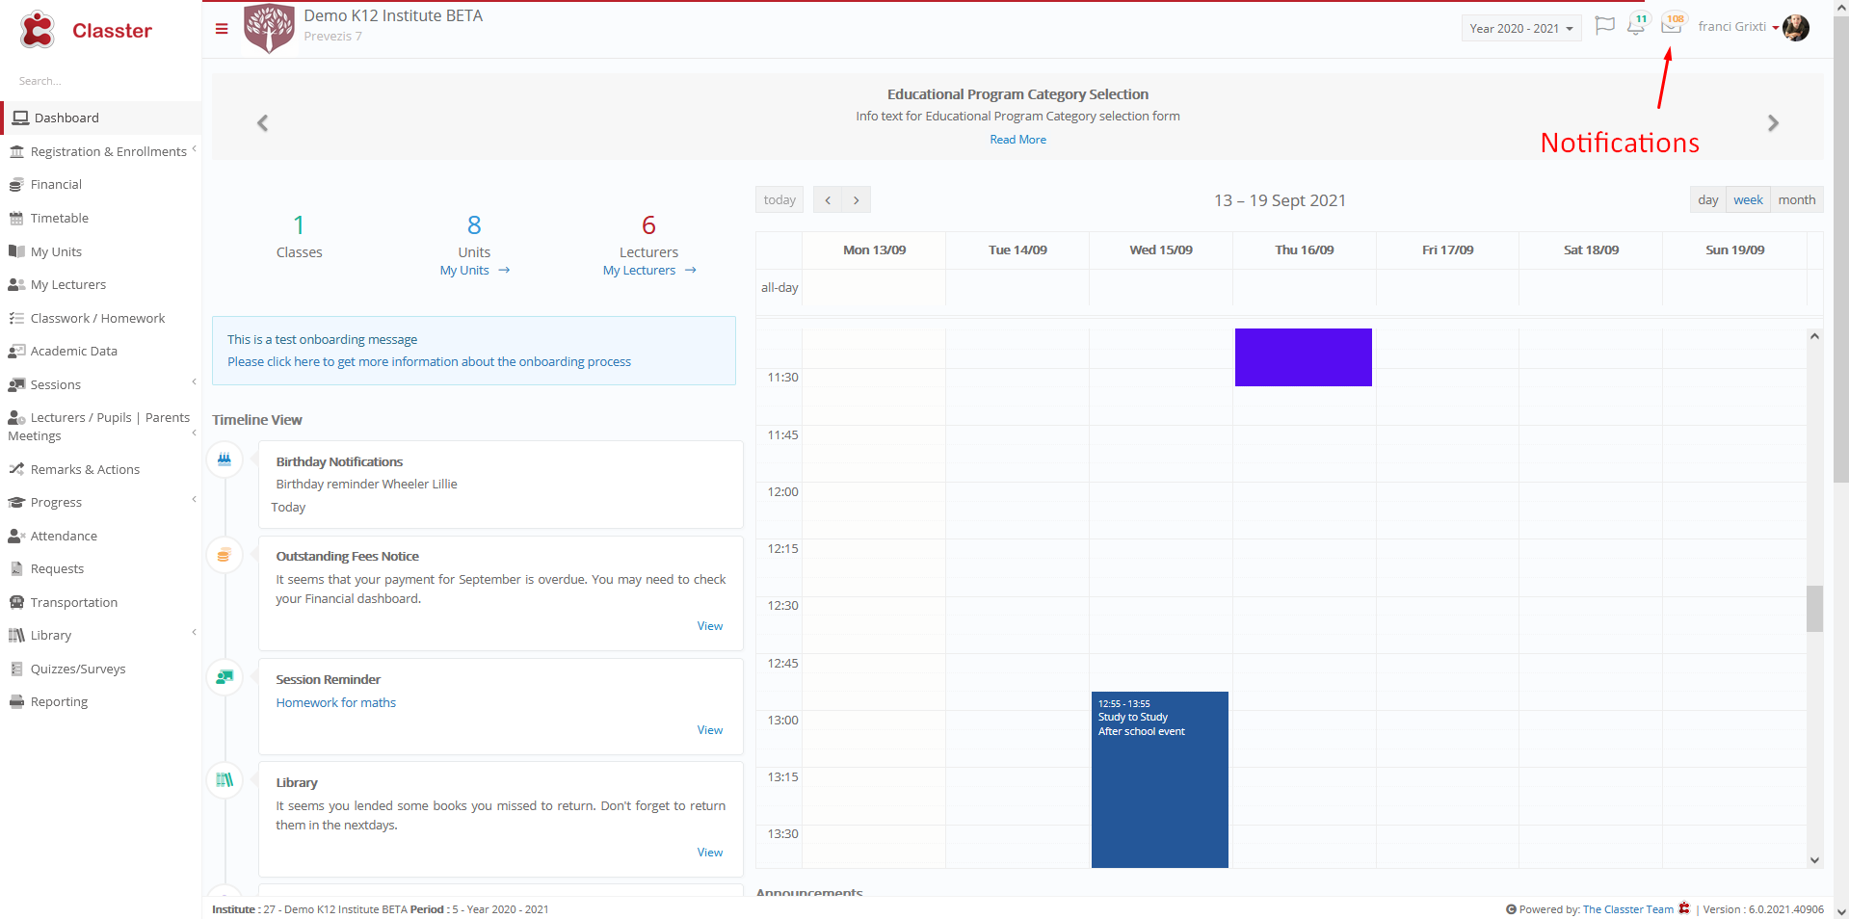Expand the Library submenu
Image resolution: width=1849 pixels, height=919 pixels.
[194, 633]
